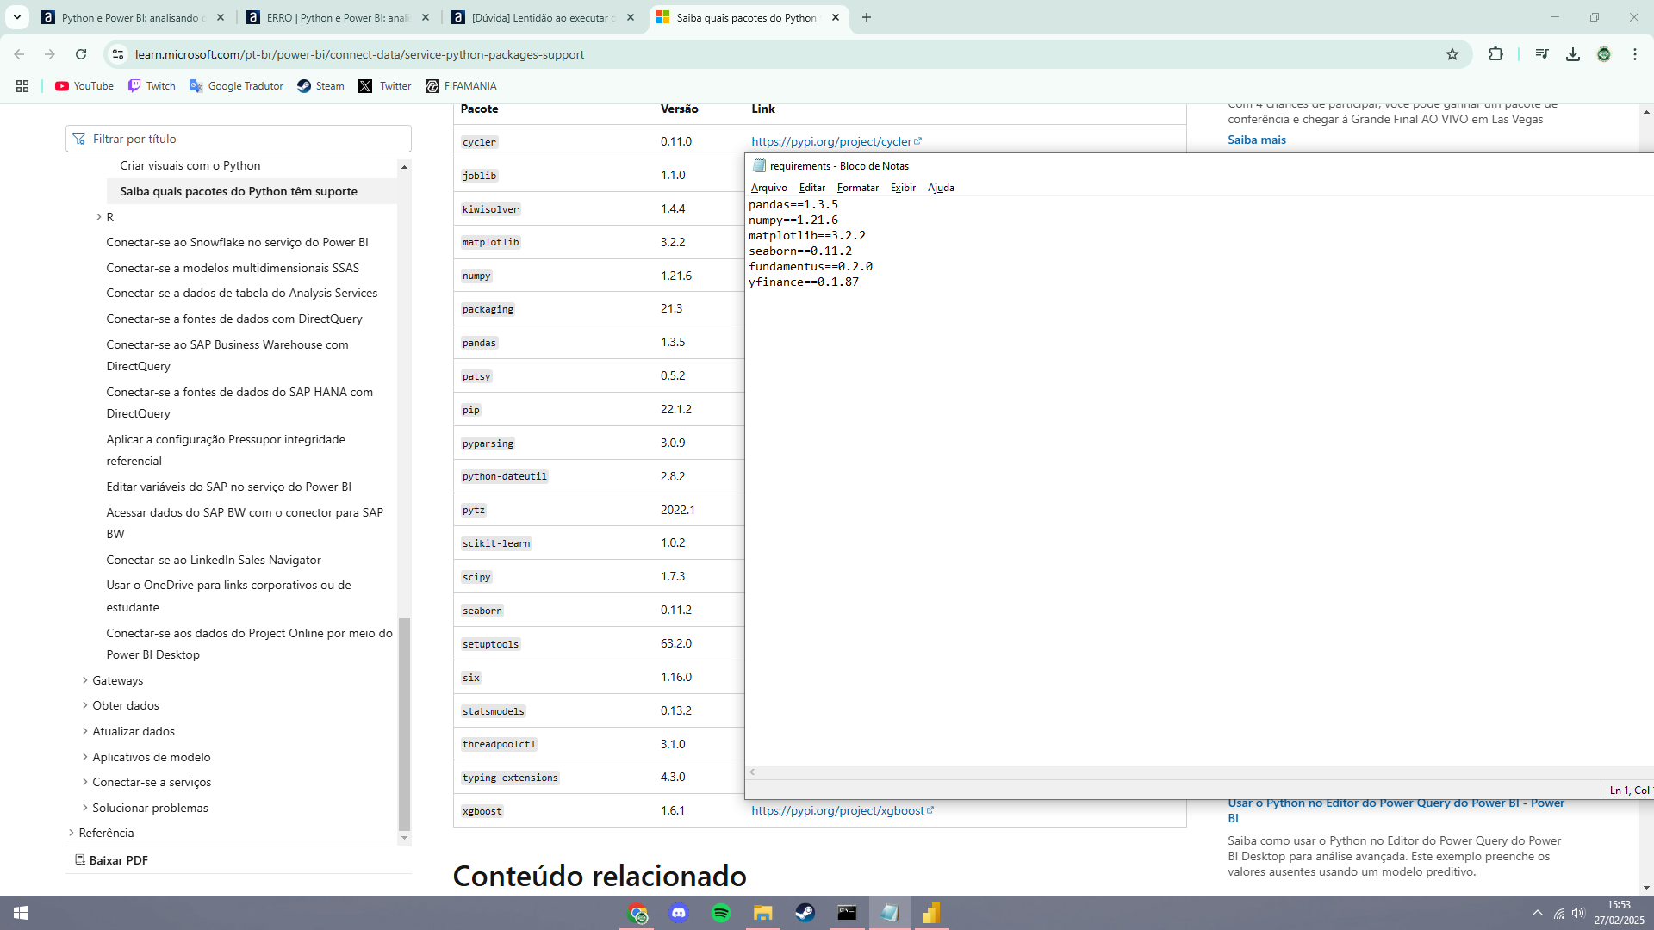The height and width of the screenshot is (930, 1654).
Task: Click the 'yfinance==0.1.87' line in Notepad
Action: (x=803, y=282)
